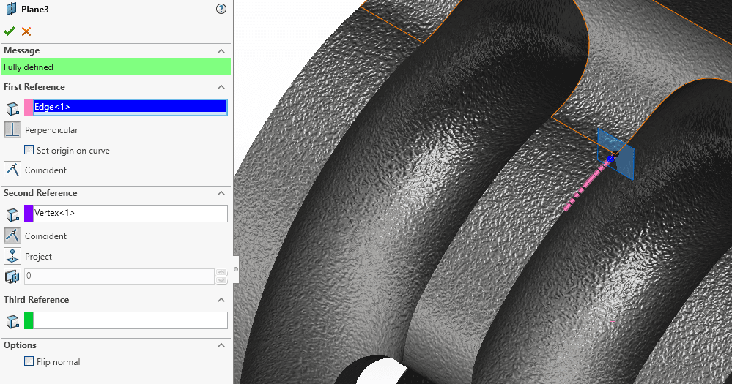Toggle Second Reference Coincident constraint icon
Image resolution: width=732 pixels, height=384 pixels.
12,236
